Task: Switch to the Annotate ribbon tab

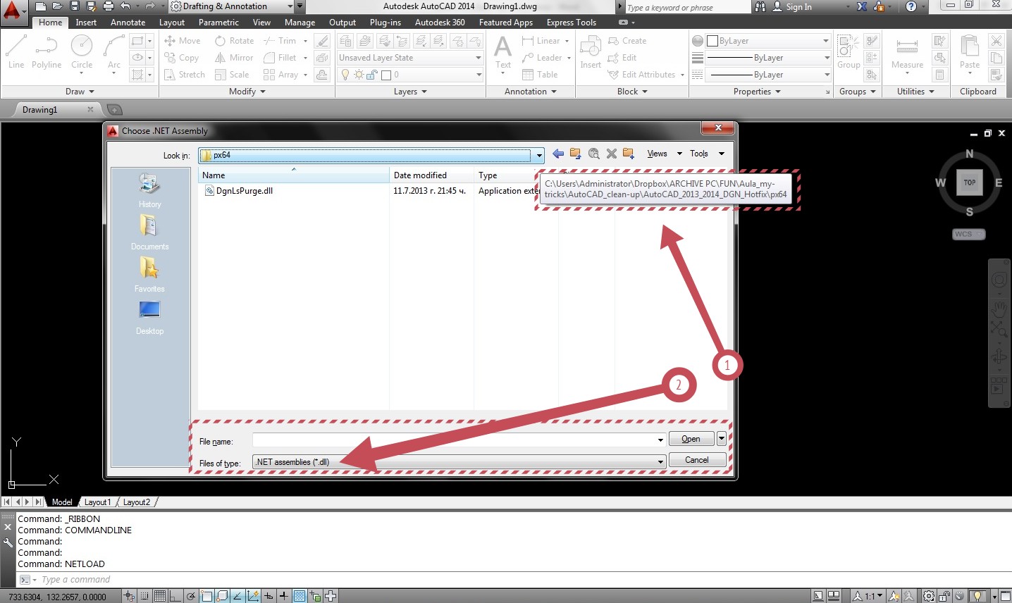Action: point(128,23)
